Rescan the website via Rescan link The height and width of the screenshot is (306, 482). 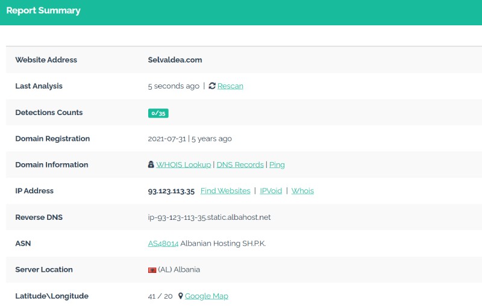(230, 86)
